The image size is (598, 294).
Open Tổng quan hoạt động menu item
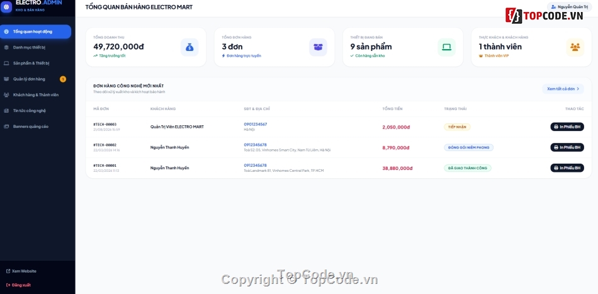(x=35, y=31)
